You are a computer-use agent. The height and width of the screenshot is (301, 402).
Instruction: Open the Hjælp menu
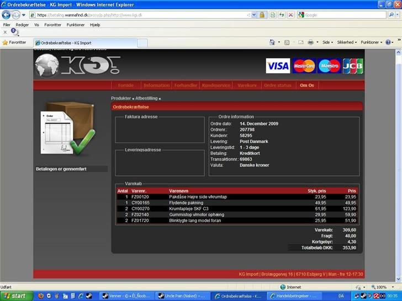(x=94, y=25)
